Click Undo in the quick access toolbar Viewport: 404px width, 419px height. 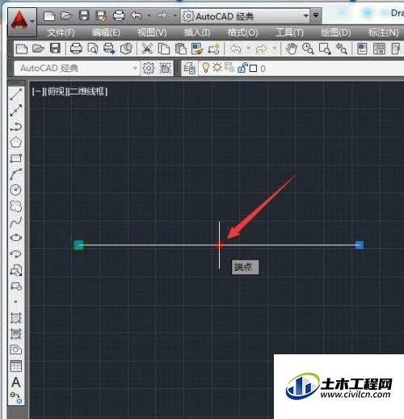[137, 15]
